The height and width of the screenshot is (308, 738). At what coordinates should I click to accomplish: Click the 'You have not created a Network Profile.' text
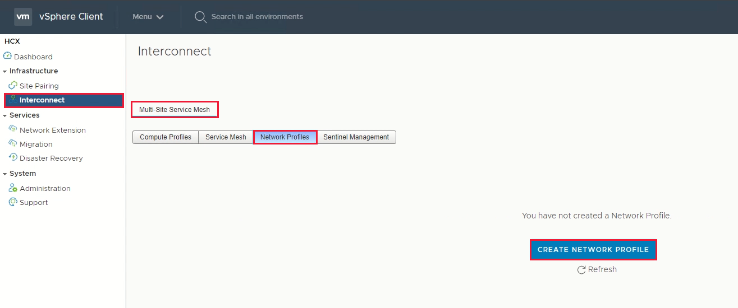(x=597, y=216)
